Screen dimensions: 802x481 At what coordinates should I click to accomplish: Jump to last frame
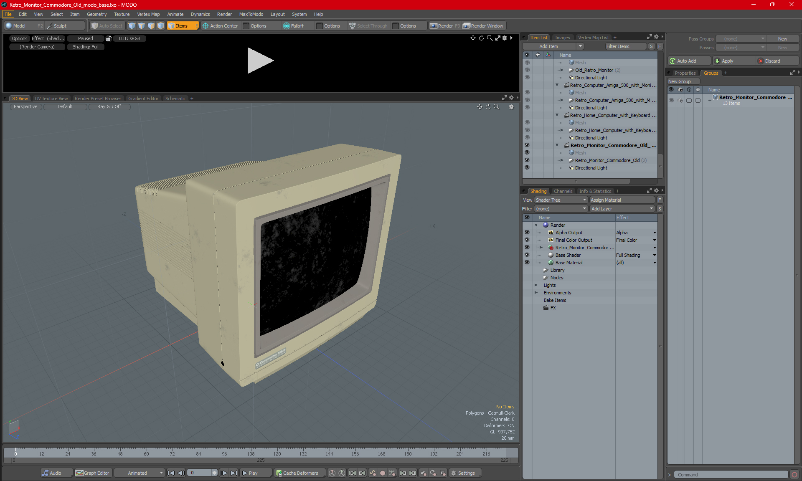[x=234, y=473]
